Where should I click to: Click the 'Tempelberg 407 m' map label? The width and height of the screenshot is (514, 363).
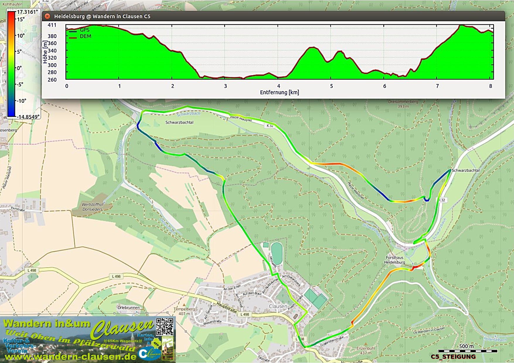184,311
